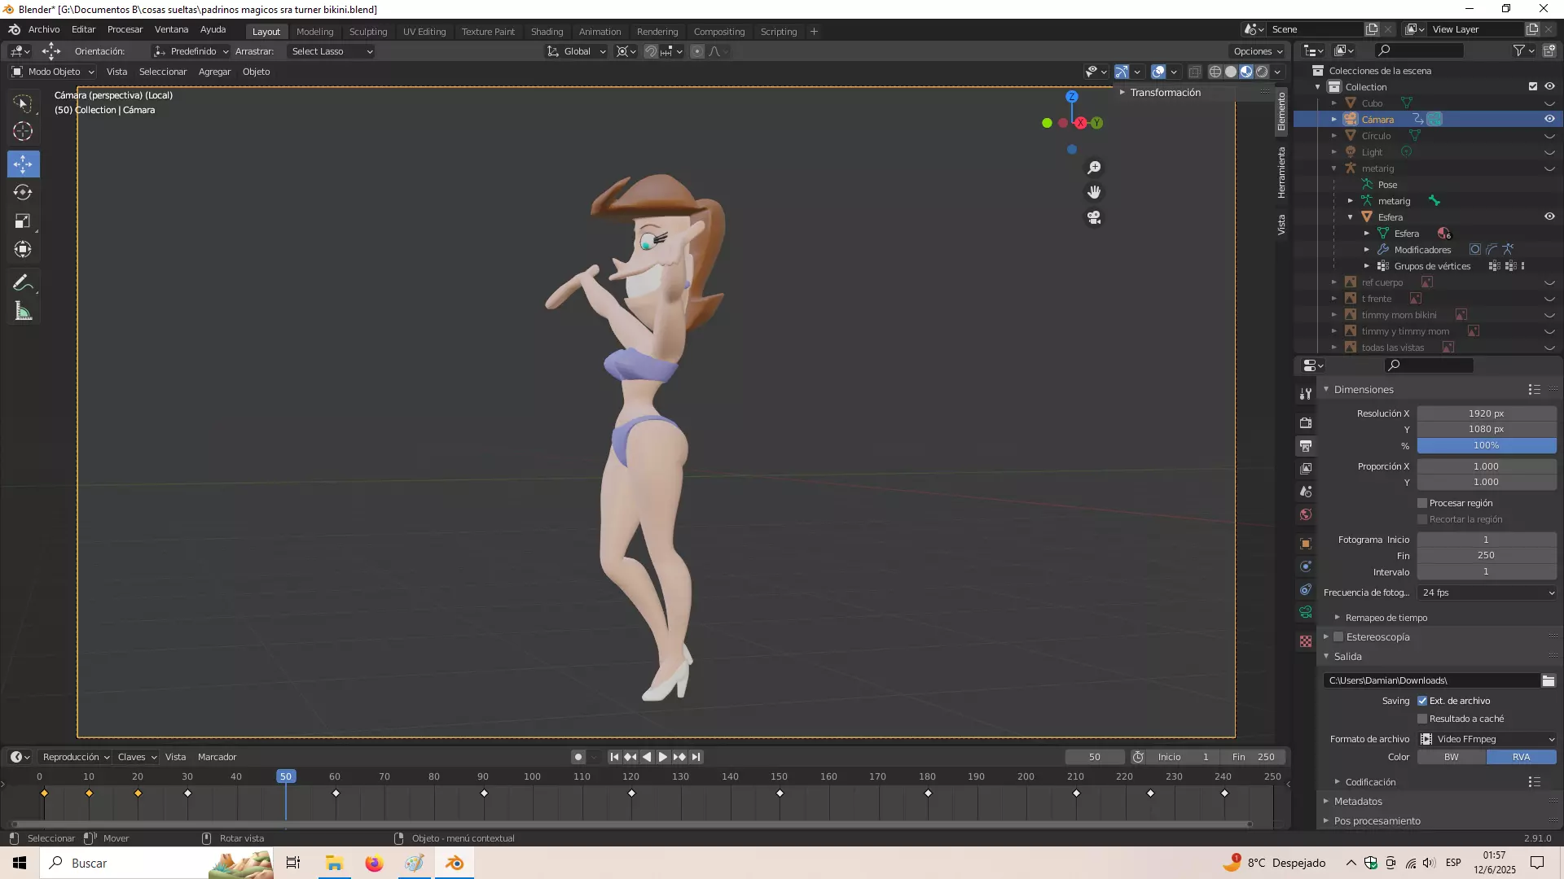Browse output folder with folder icon

click(x=1548, y=680)
